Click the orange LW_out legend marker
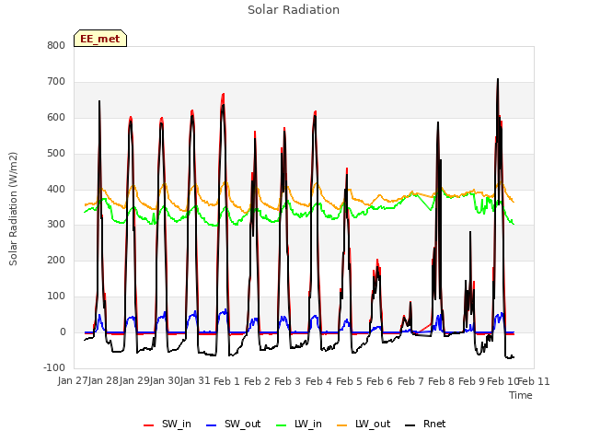The image size is (589, 442). 342,425
